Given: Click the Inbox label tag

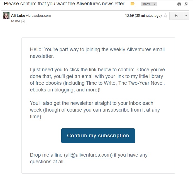Looking at the screenshot, I should pos(146,4).
